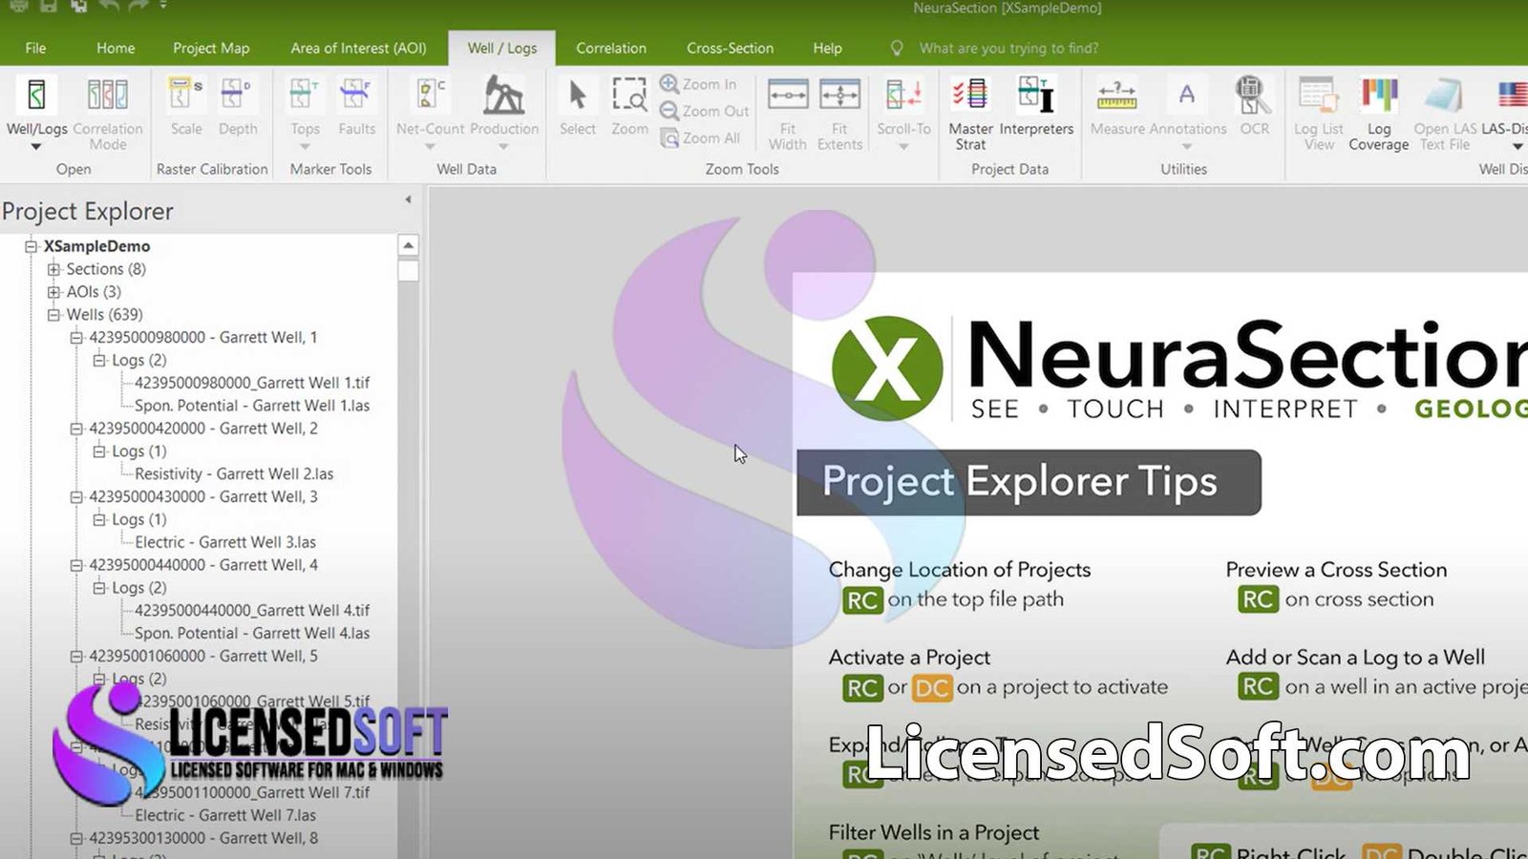The width and height of the screenshot is (1528, 859).
Task: Select 42395000440000_Garrett Well 4.tif
Action: 252,611
